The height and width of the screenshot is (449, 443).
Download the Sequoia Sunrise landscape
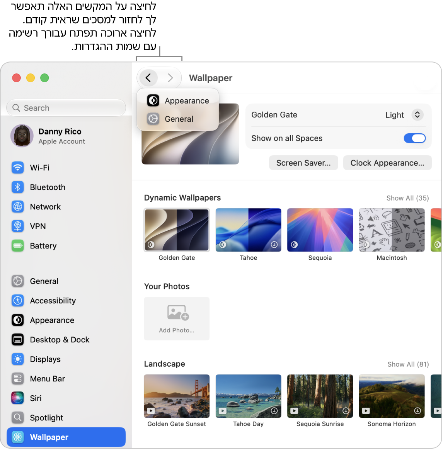click(x=346, y=411)
